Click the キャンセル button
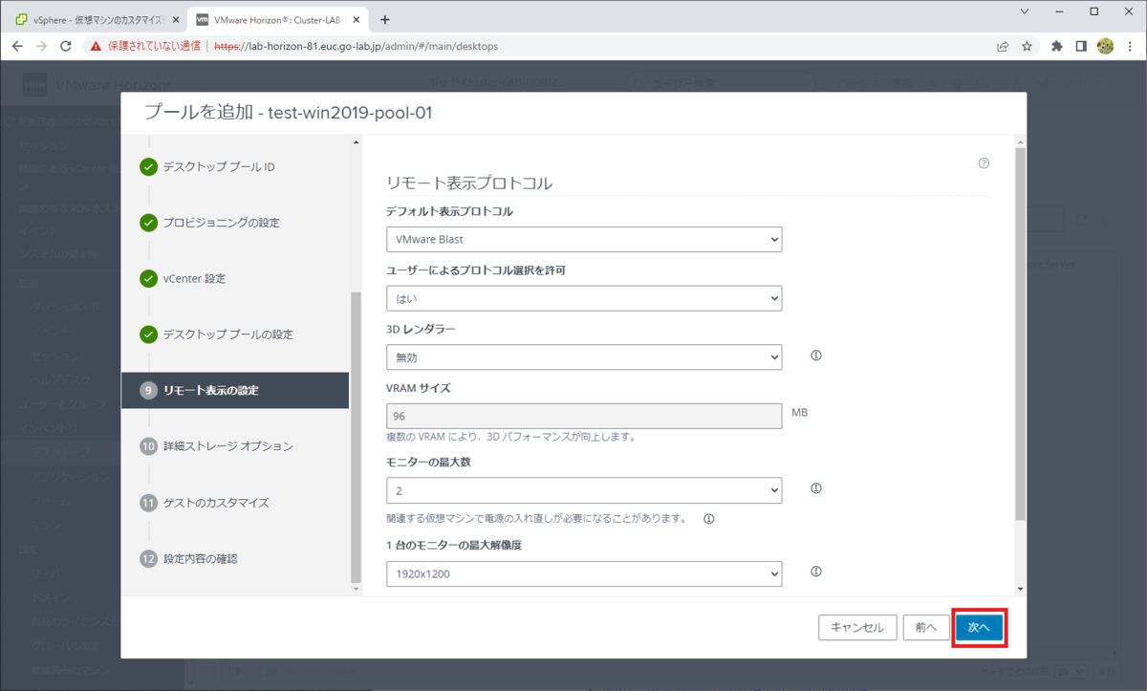This screenshot has height=691, width=1147. pyautogui.click(x=857, y=627)
